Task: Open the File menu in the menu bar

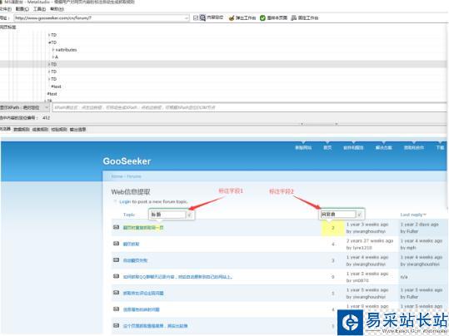Action: coord(5,9)
